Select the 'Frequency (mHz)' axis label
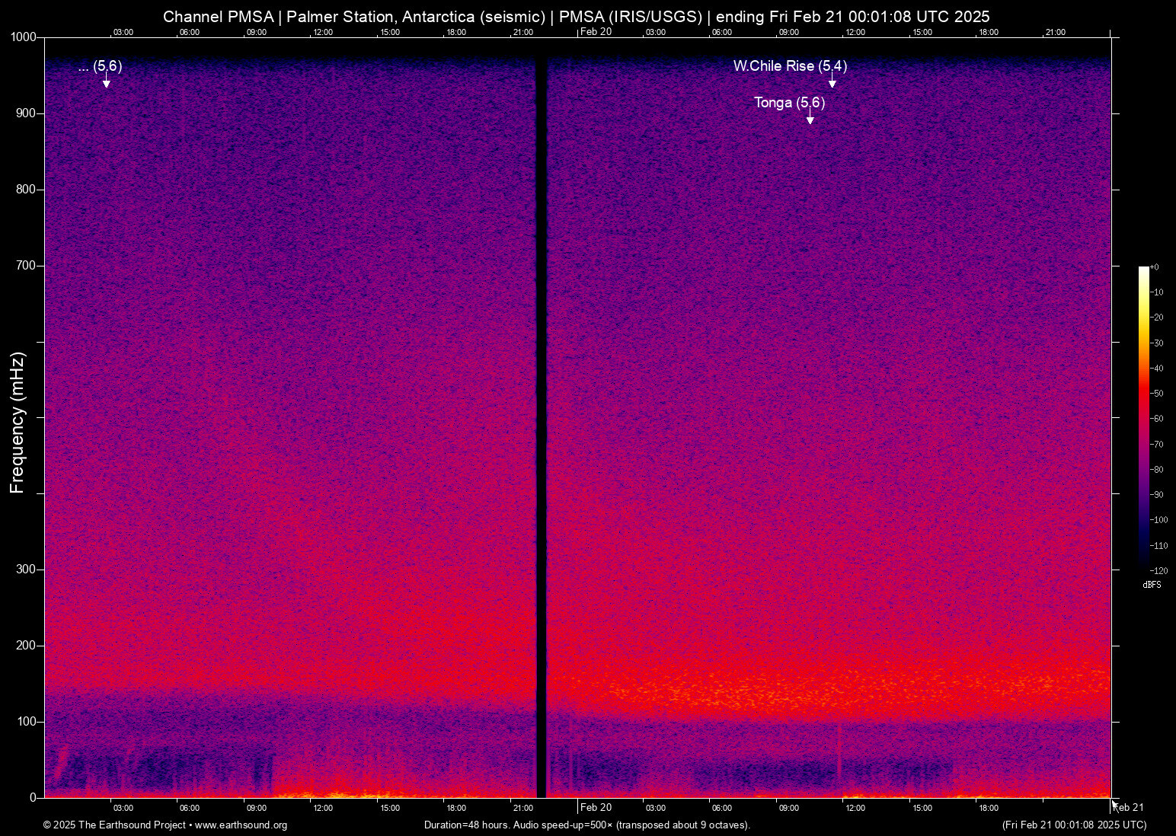 click(x=18, y=423)
